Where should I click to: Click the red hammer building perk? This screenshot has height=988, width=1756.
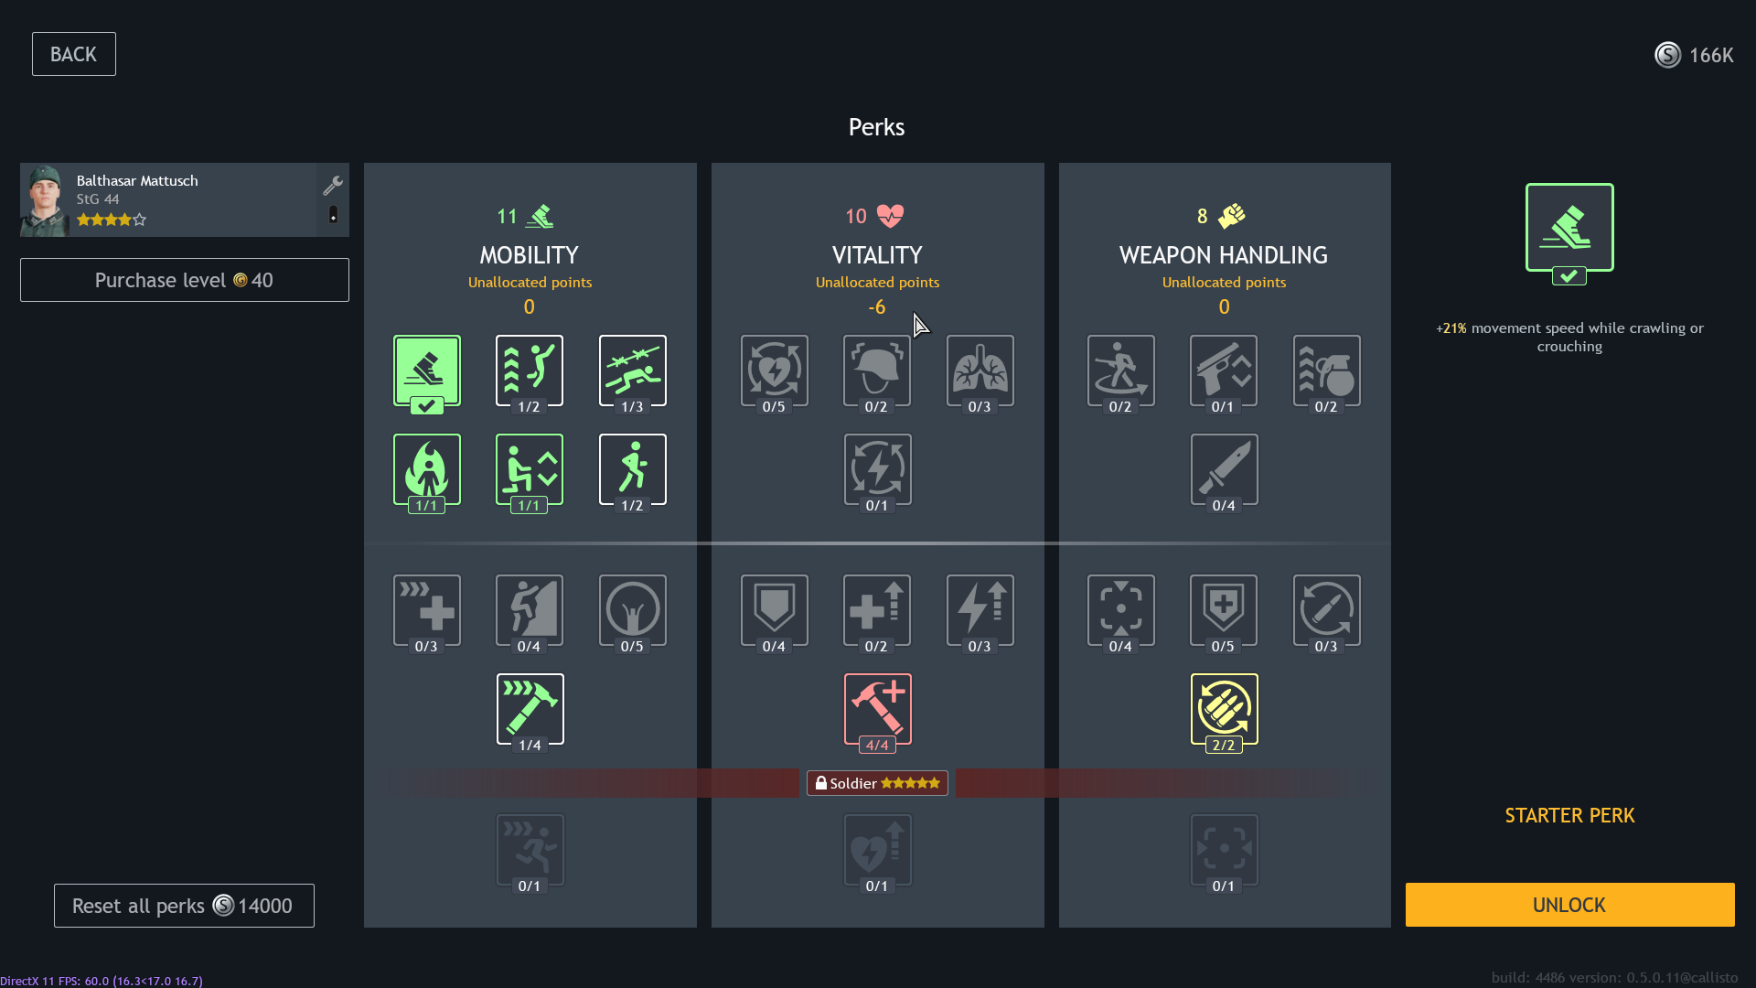[877, 709]
